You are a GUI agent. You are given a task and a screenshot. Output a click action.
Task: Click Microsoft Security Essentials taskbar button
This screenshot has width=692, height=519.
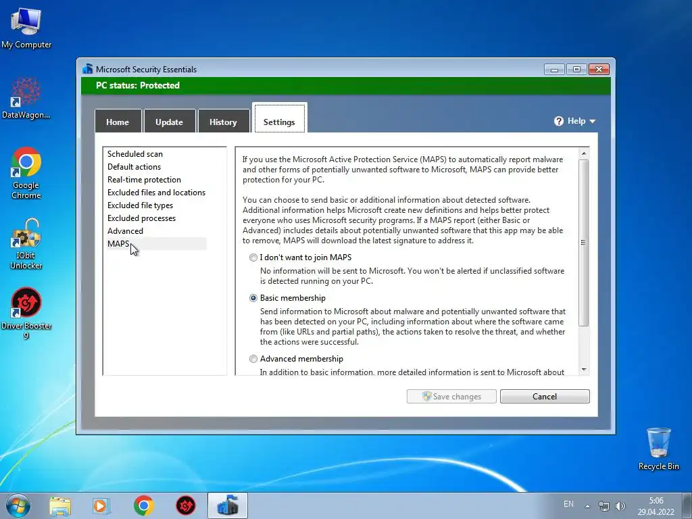click(228, 505)
